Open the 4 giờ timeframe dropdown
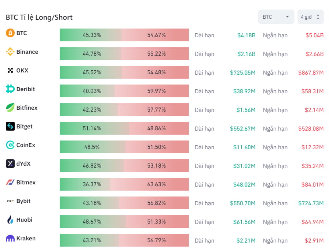 (x=310, y=16)
